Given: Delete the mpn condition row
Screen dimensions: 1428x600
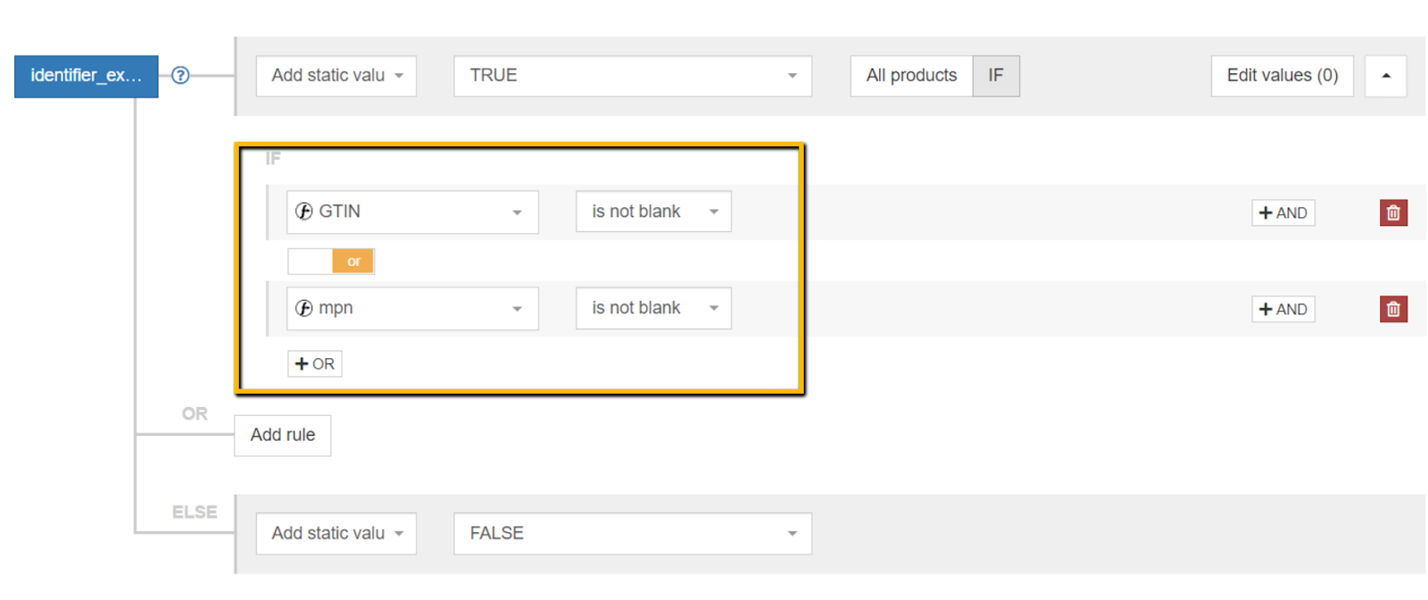Looking at the screenshot, I should point(1392,309).
